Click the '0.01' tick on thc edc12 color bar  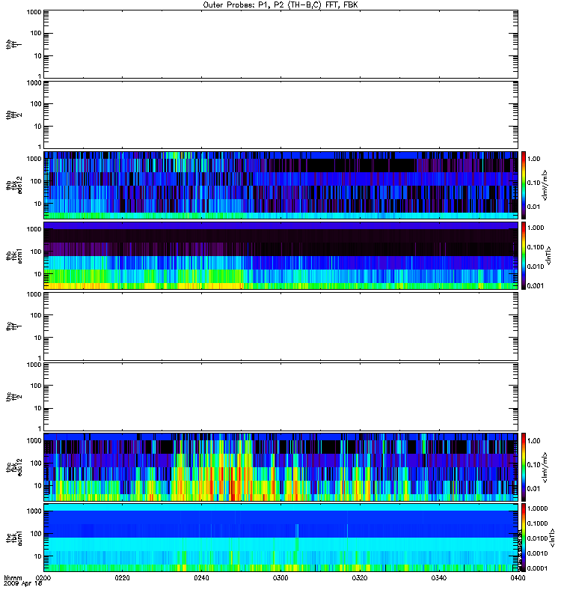[533, 489]
